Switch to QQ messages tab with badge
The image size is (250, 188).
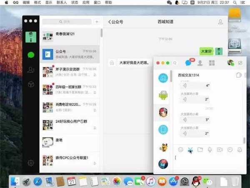[x=189, y=63]
